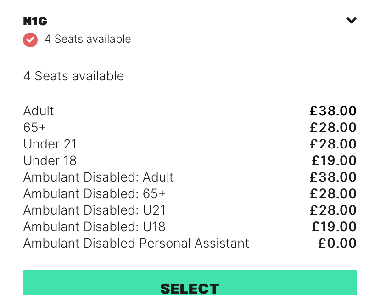
Task: Click Ambulant Disabled Personal Assistant row
Action: [190, 243]
